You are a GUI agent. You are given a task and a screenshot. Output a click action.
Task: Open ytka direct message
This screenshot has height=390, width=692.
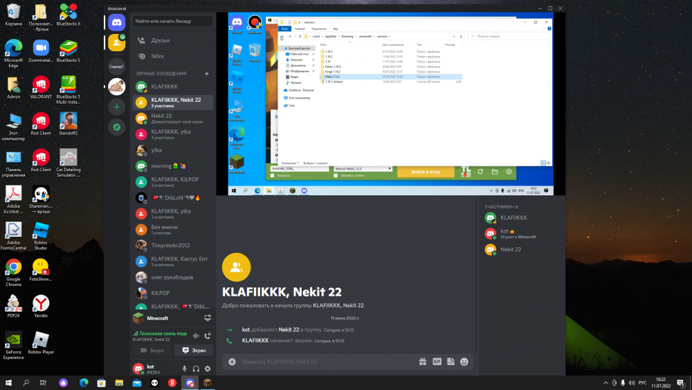172,150
